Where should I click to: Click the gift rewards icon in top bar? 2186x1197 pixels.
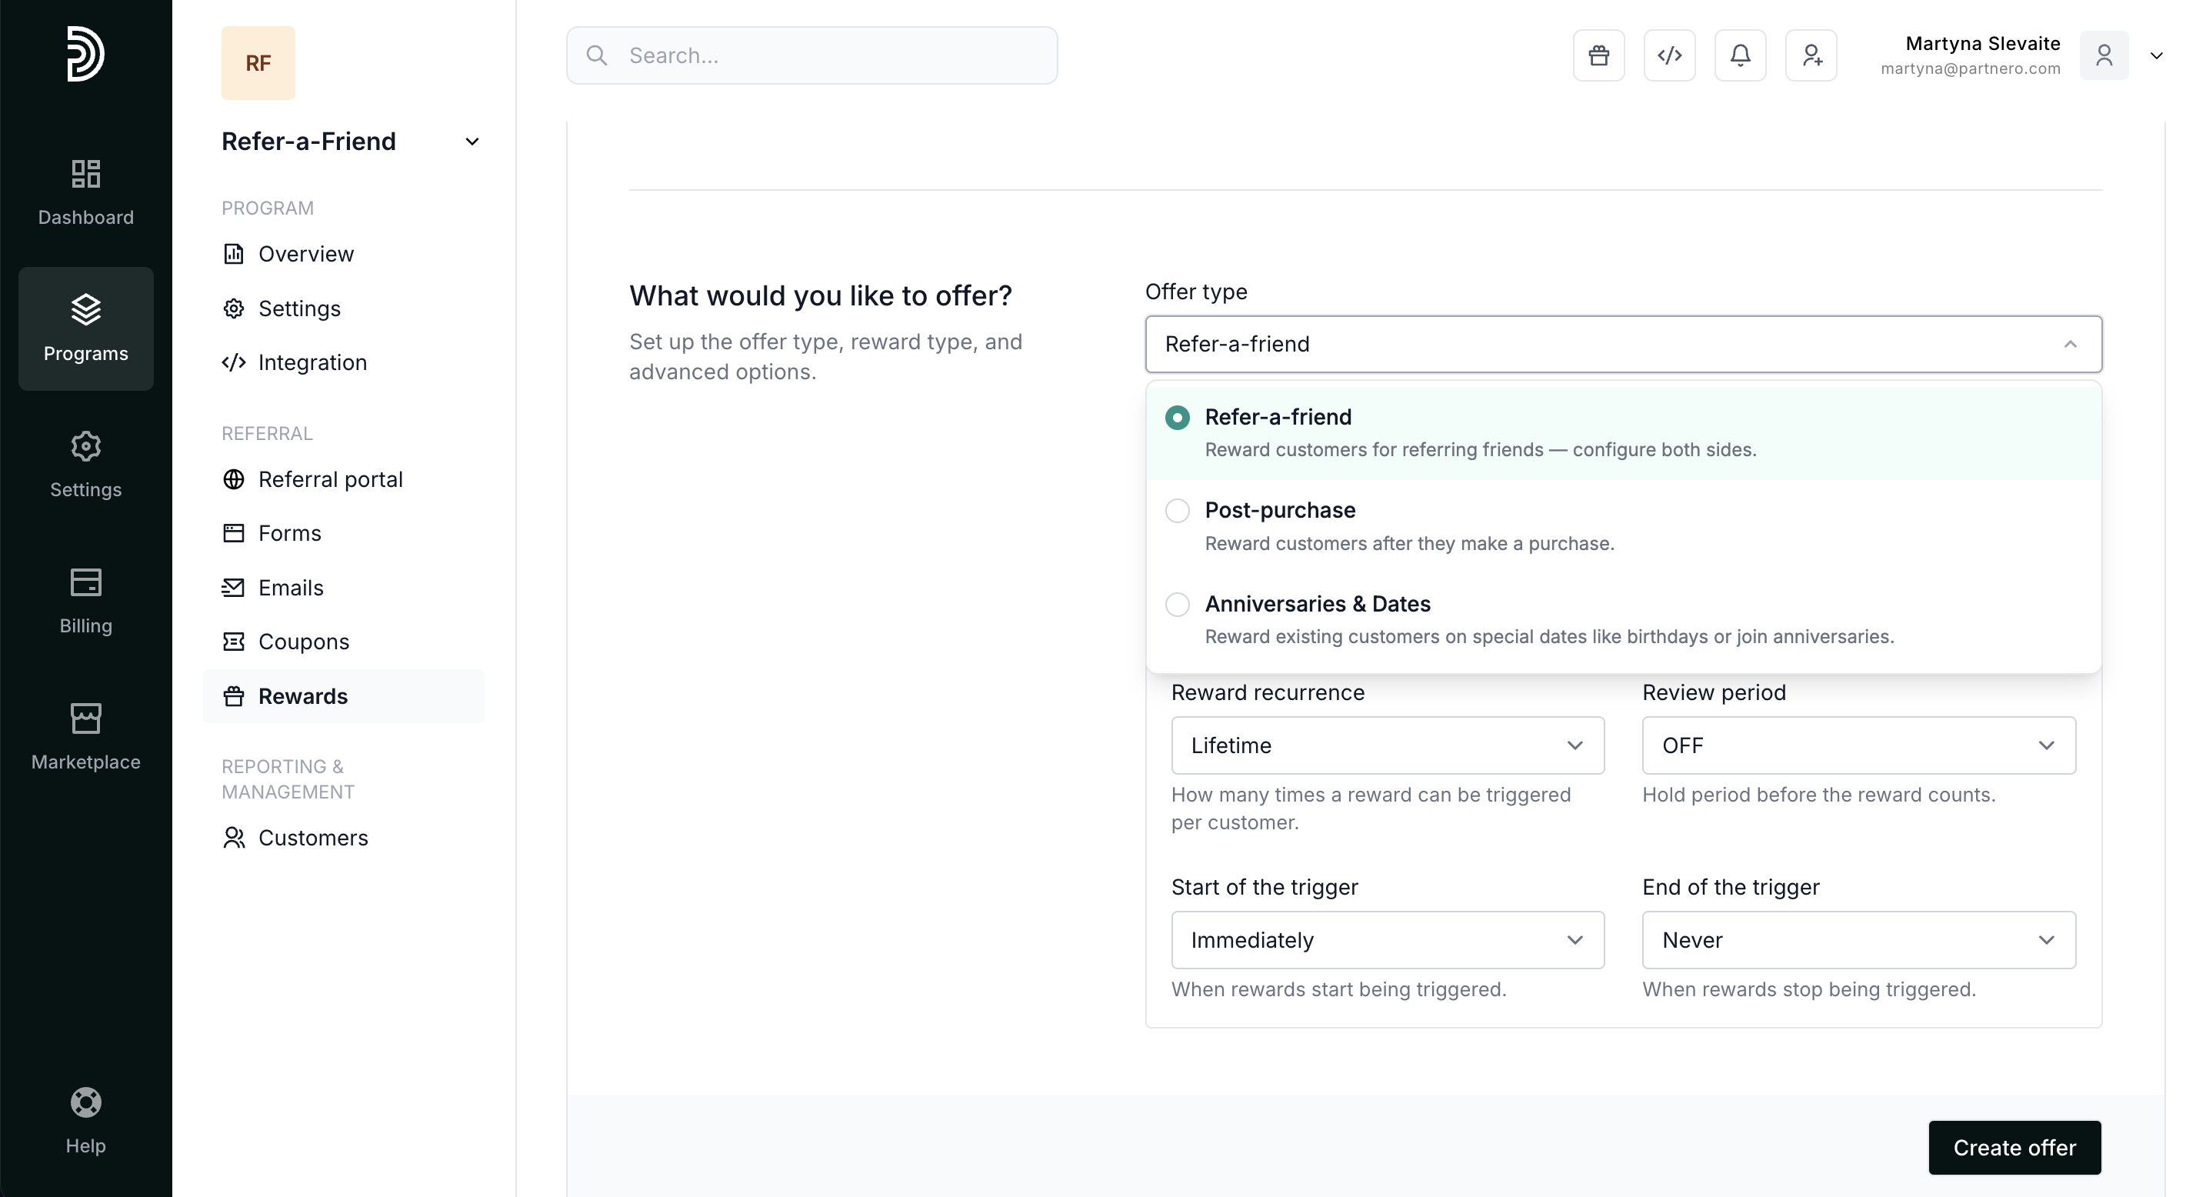coord(1599,56)
